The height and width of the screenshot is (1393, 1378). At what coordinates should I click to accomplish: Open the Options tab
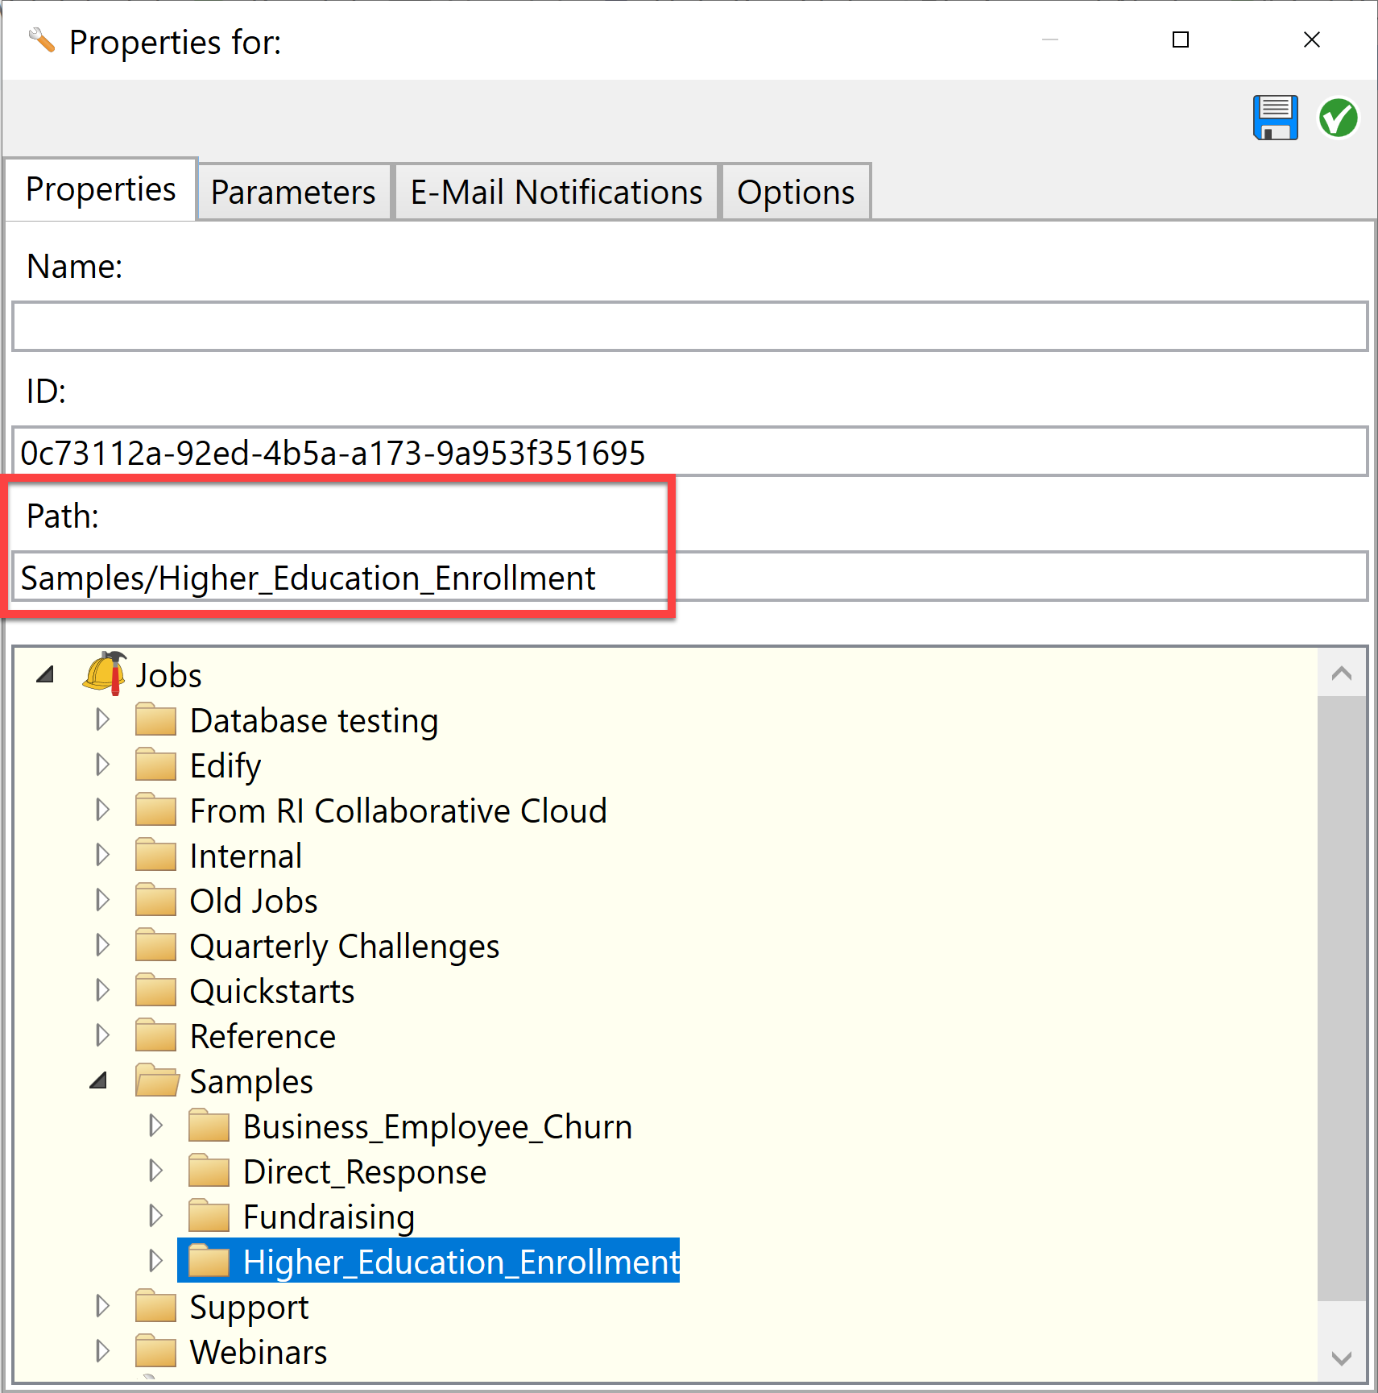pyautogui.click(x=795, y=193)
